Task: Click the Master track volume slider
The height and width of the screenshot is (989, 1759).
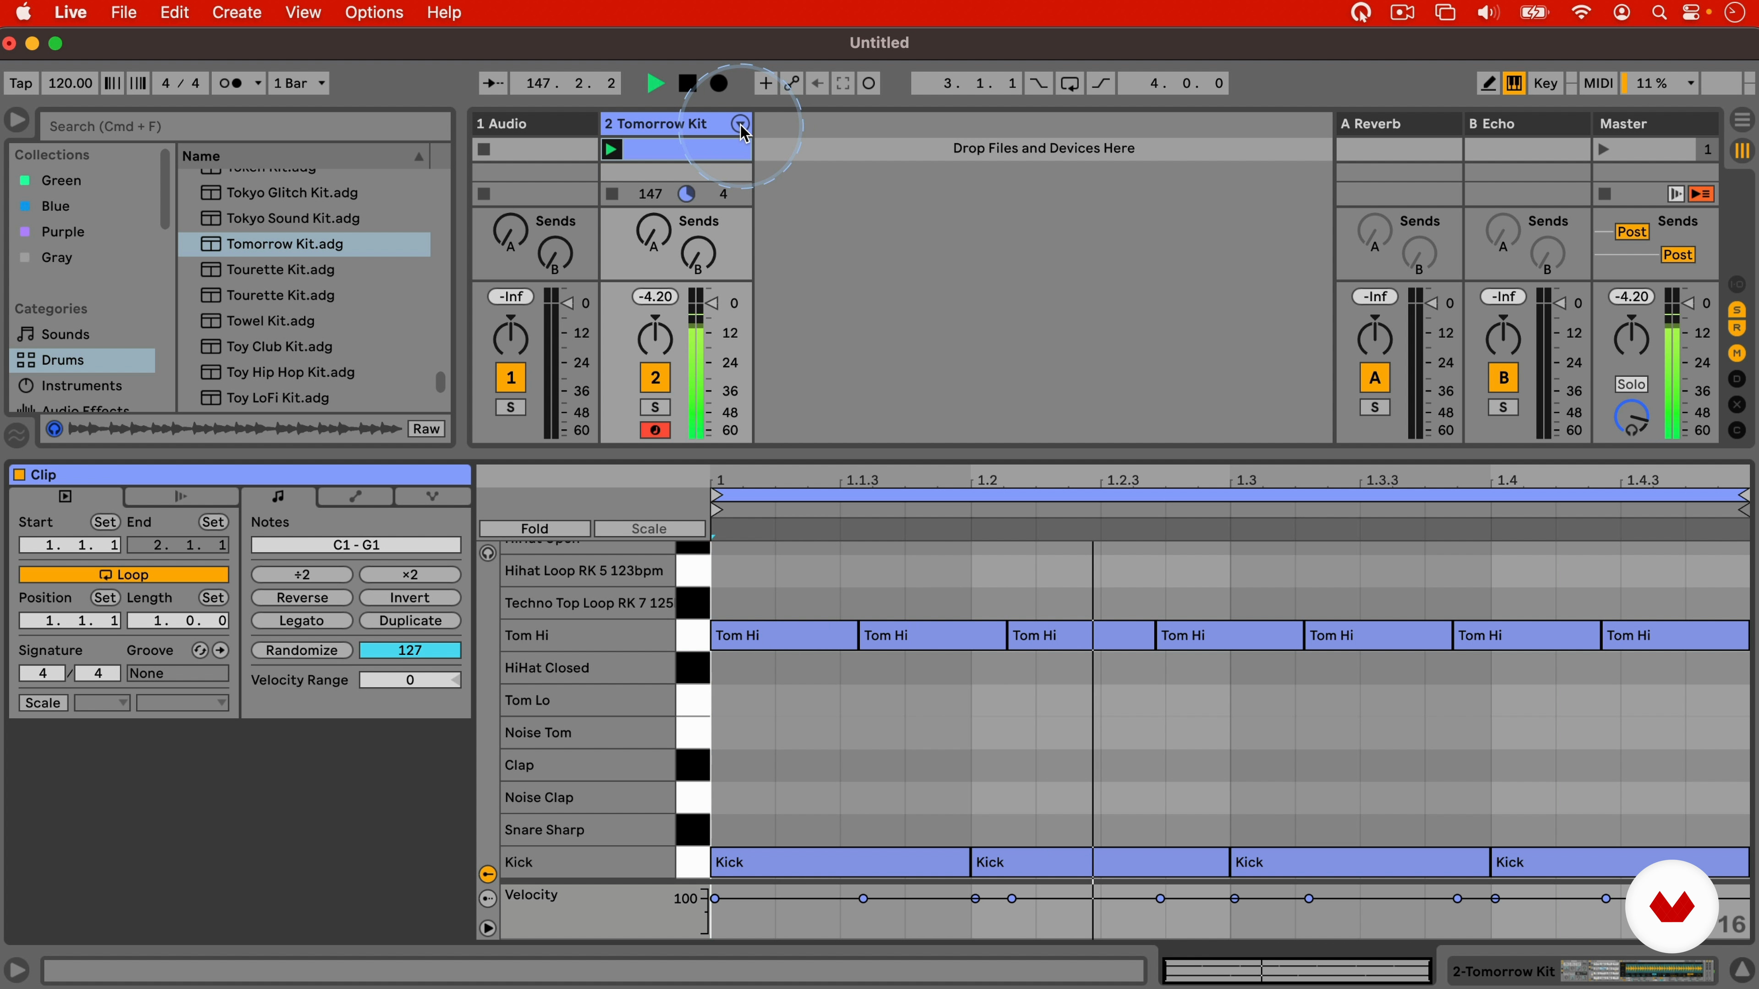Action: click(x=1687, y=303)
